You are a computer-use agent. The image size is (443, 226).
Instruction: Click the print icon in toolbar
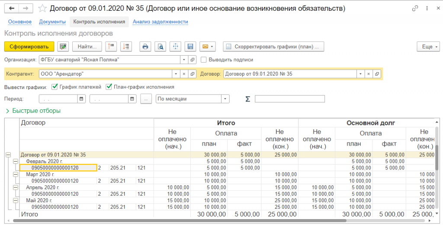145,47
